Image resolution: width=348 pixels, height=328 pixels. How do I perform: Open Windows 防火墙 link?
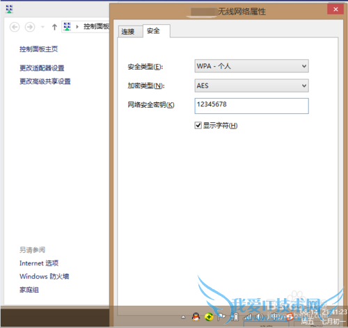pyautogui.click(x=44, y=277)
